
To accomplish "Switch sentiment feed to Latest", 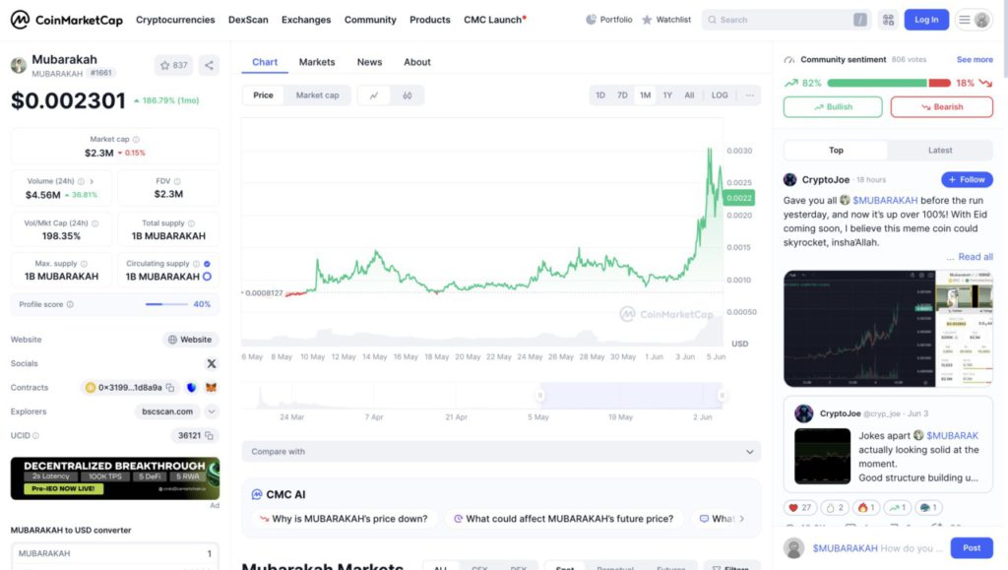I will [x=940, y=151].
